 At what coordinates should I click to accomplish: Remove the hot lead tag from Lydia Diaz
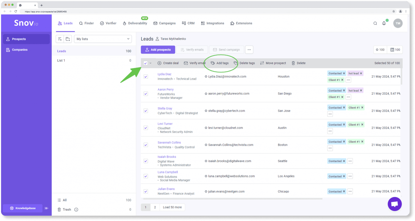click(361, 73)
